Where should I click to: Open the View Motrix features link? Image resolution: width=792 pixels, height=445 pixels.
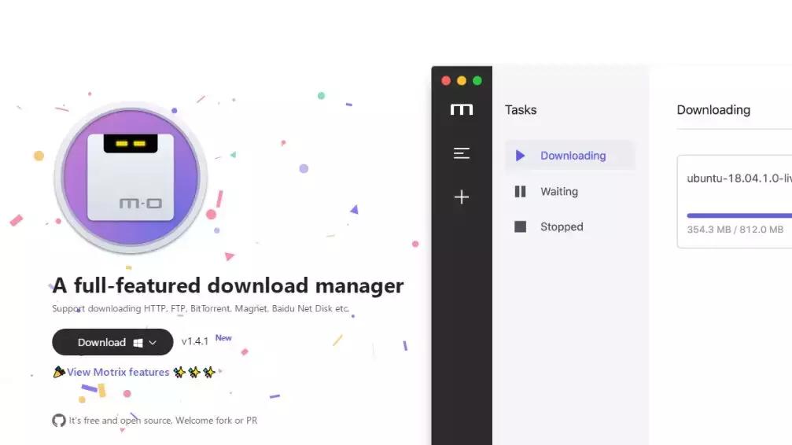[118, 372]
